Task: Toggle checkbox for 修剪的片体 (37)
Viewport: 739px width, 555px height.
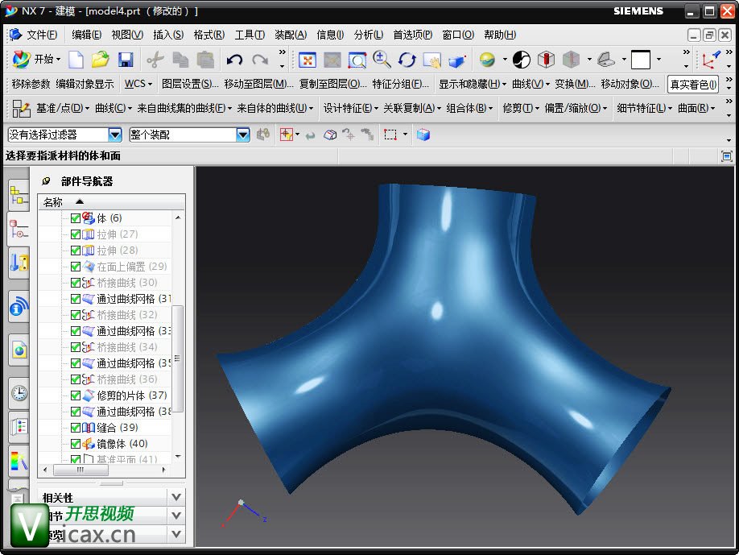Action: click(x=76, y=396)
